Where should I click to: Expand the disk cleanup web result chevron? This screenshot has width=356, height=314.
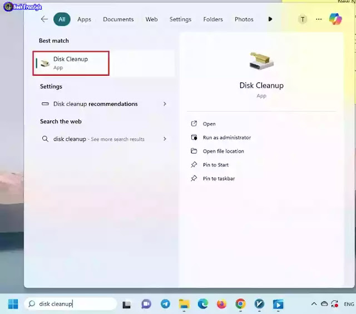165,139
